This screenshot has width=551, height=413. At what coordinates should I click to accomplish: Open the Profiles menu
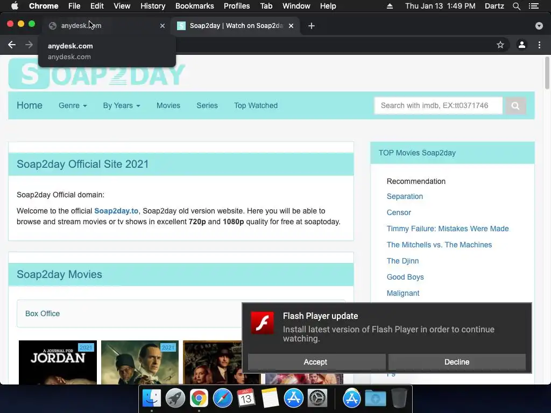pyautogui.click(x=237, y=6)
